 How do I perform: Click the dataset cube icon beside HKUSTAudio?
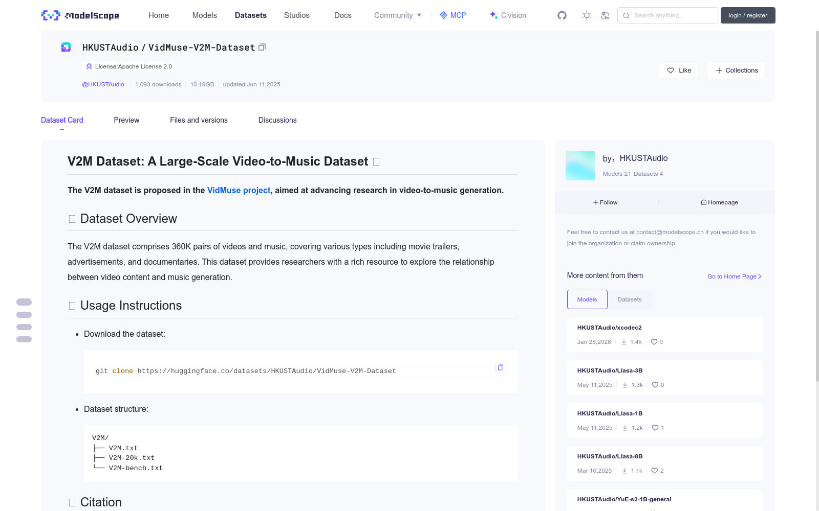[66, 47]
